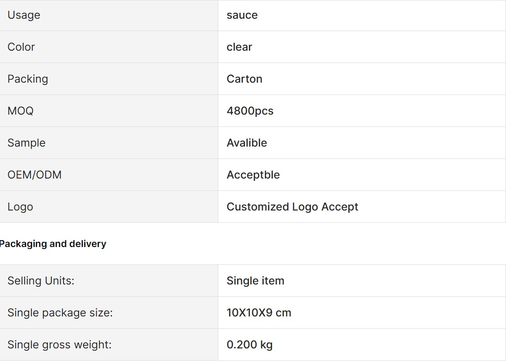
Task: Click the Logo row label
Action: pyautogui.click(x=20, y=207)
